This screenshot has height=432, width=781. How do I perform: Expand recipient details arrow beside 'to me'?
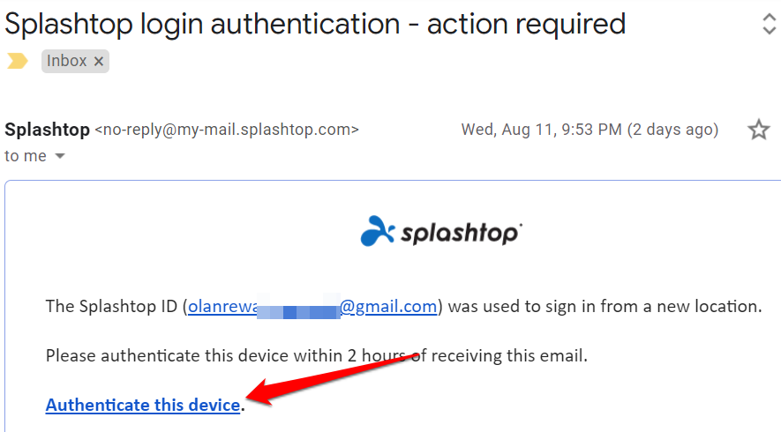[61, 157]
